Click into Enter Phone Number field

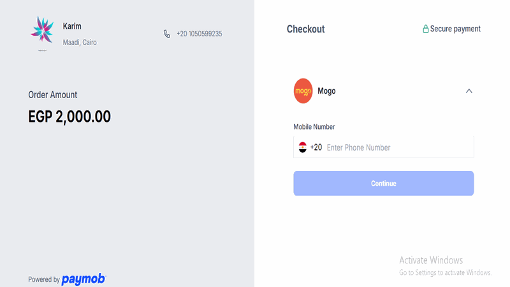pos(395,147)
